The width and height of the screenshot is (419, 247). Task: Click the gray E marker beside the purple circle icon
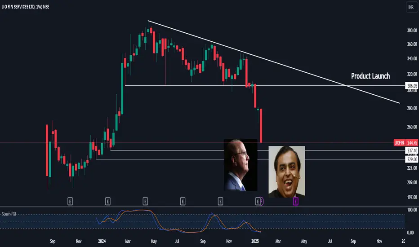[x=258, y=201]
